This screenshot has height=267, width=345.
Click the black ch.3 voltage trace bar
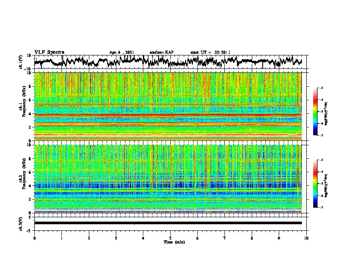click(168, 223)
